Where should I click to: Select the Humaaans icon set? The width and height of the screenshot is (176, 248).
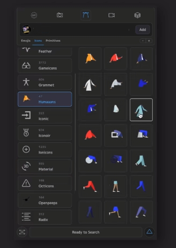(45, 99)
